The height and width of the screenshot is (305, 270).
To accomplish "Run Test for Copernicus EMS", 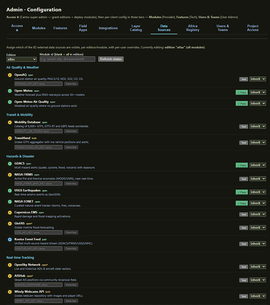I will click(x=244, y=214).
